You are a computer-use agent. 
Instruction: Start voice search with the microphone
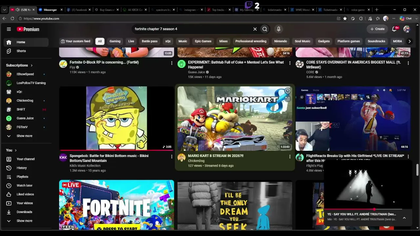pyautogui.click(x=279, y=29)
